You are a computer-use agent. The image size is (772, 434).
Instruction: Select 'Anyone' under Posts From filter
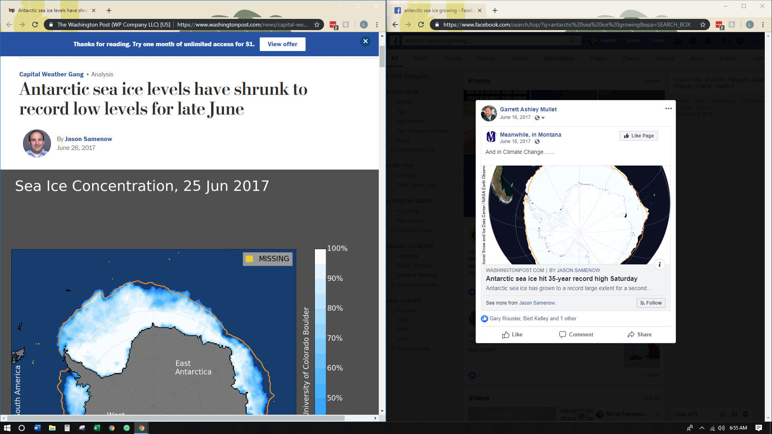coord(404,102)
